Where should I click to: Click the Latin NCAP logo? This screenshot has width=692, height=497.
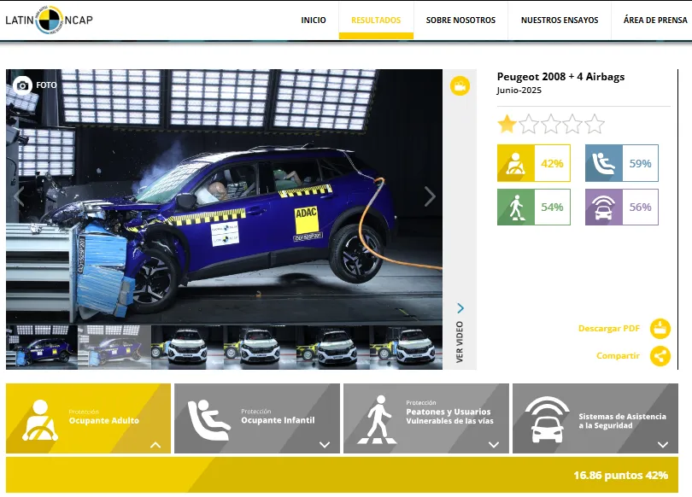point(47,19)
